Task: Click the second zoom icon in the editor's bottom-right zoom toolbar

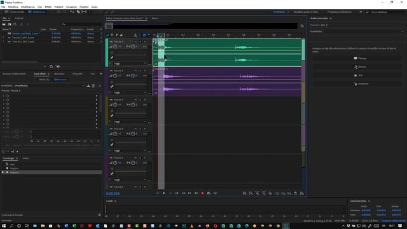Action: click(251, 193)
